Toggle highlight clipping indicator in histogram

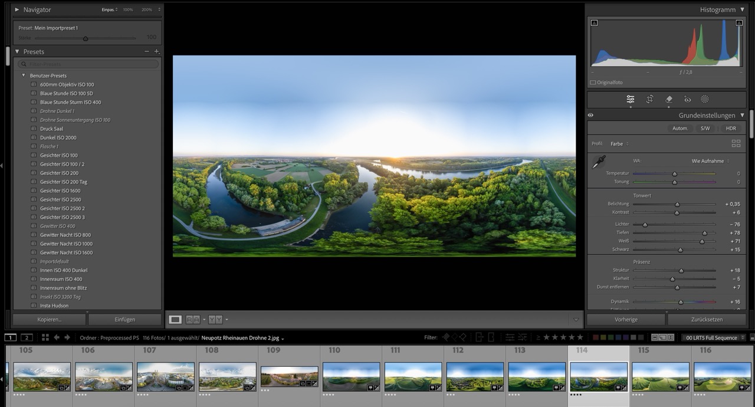739,23
